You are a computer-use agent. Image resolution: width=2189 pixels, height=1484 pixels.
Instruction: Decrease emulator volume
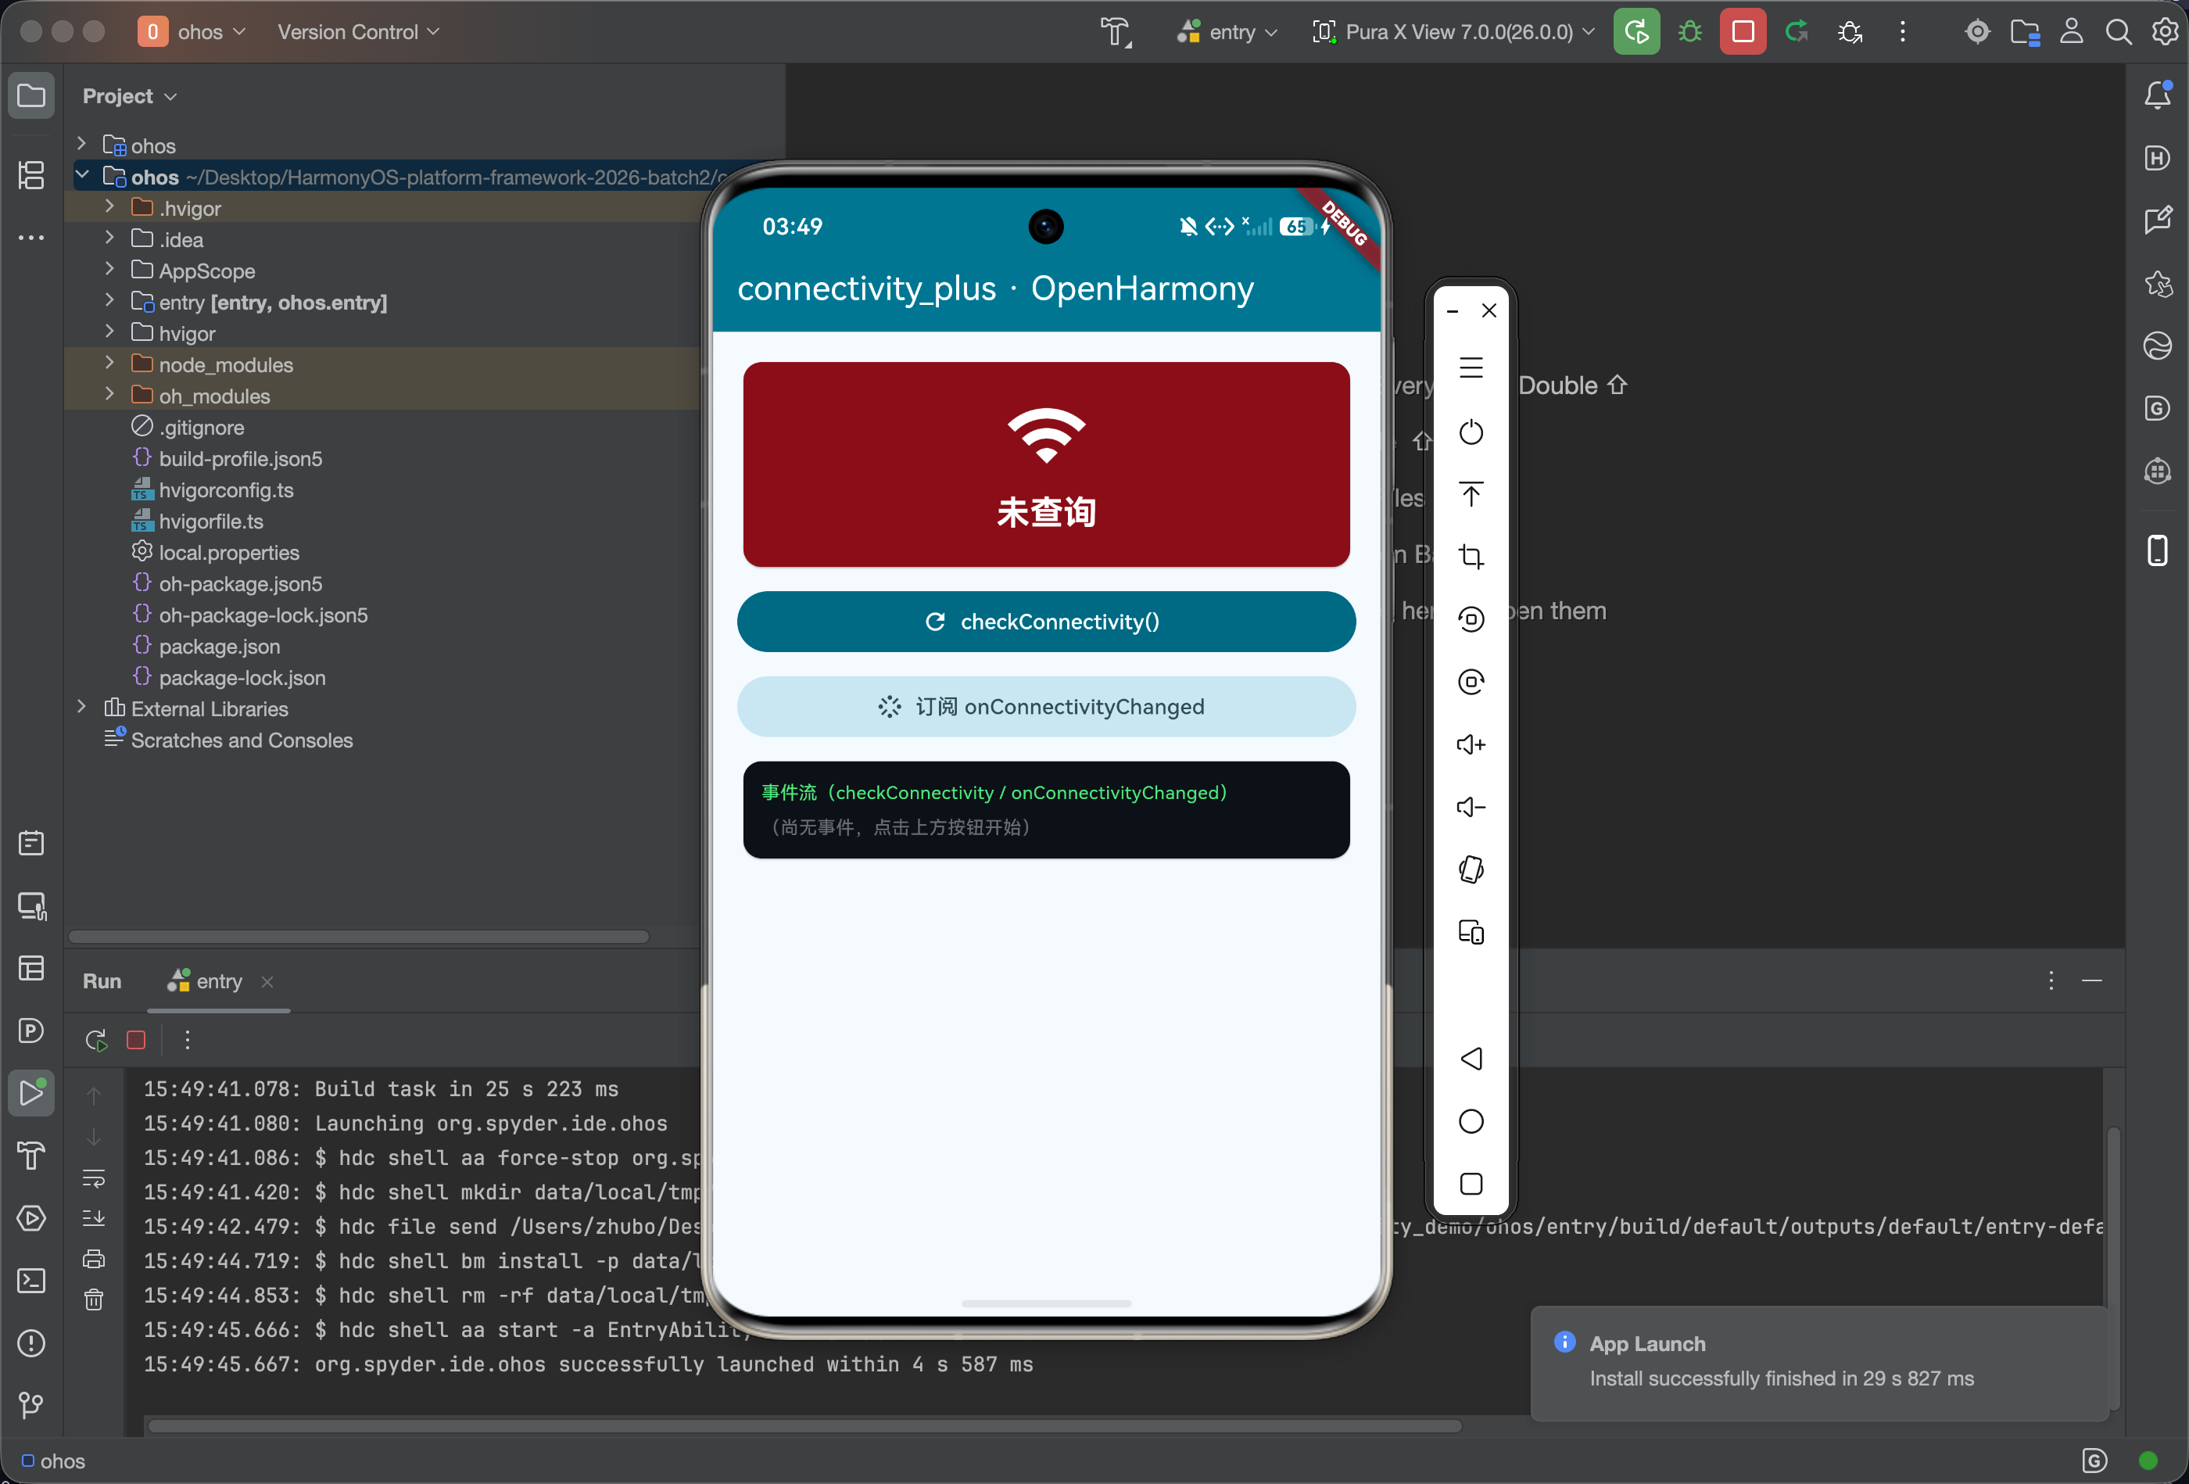click(1471, 807)
